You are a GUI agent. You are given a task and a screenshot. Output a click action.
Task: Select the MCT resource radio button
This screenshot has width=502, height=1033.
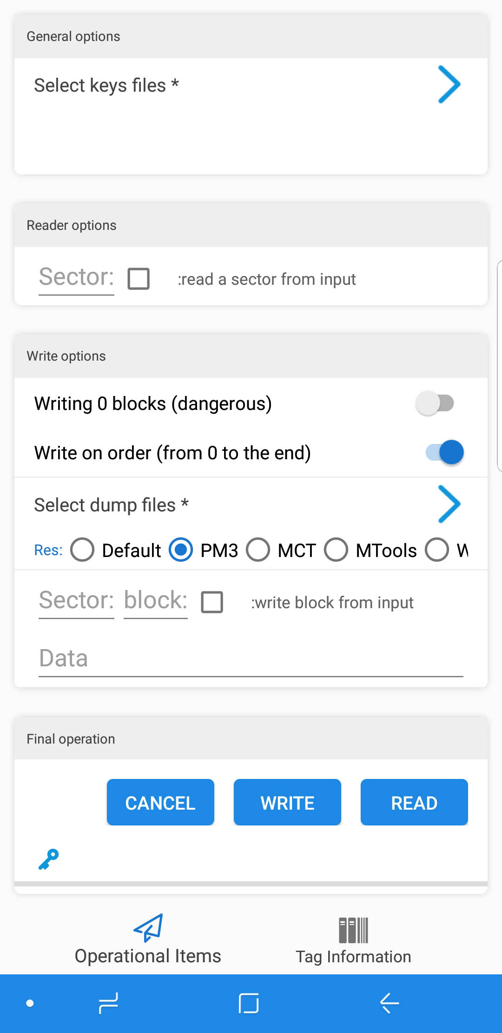[258, 550]
